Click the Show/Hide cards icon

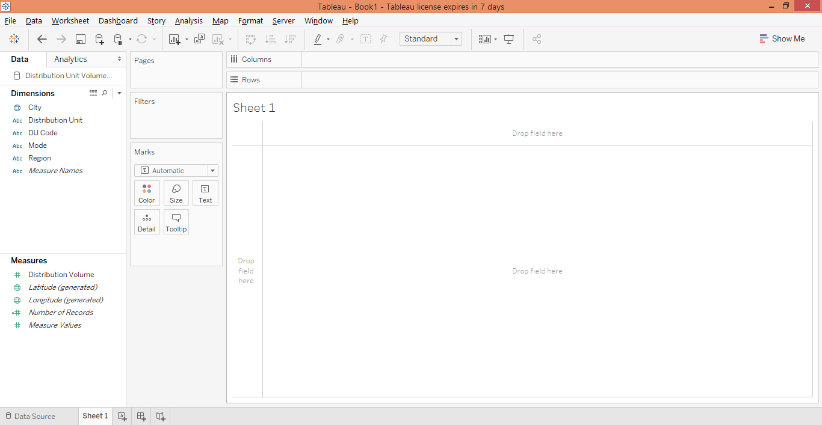484,39
